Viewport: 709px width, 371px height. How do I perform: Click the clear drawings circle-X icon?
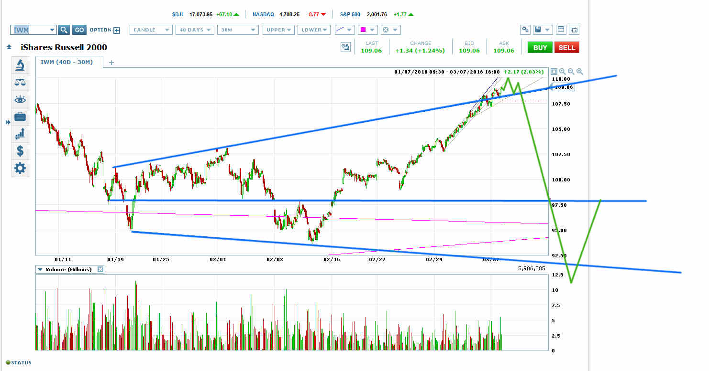(x=386, y=30)
